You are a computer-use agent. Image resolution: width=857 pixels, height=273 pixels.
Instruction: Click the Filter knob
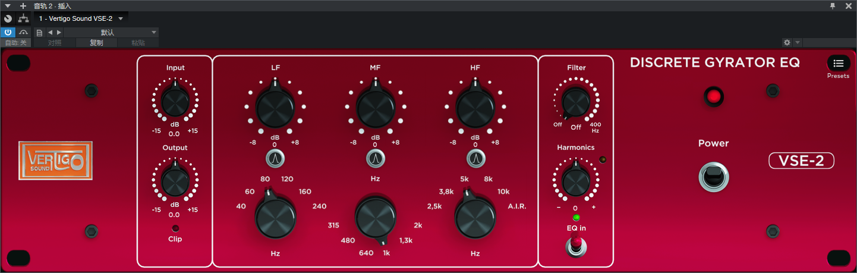[x=575, y=102]
